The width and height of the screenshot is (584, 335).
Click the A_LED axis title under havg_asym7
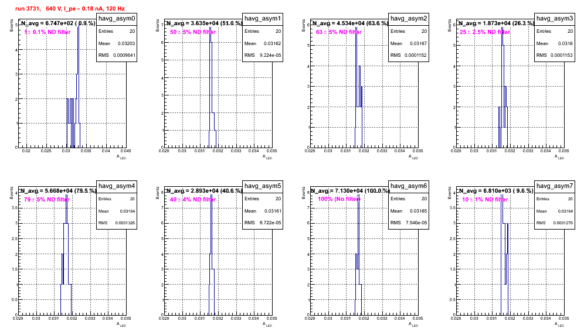(x=559, y=324)
